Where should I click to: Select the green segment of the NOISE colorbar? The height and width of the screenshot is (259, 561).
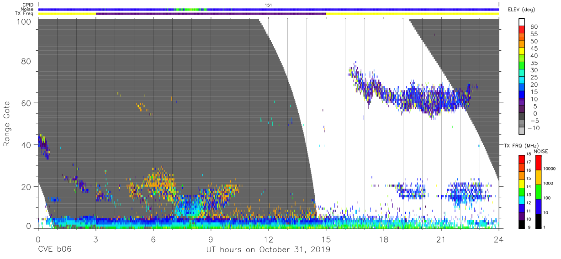coord(539,191)
